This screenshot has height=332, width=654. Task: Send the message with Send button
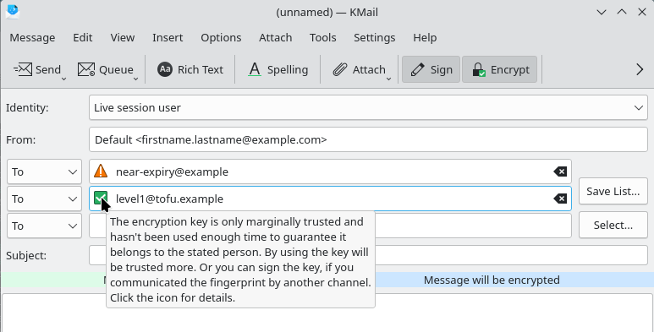36,69
